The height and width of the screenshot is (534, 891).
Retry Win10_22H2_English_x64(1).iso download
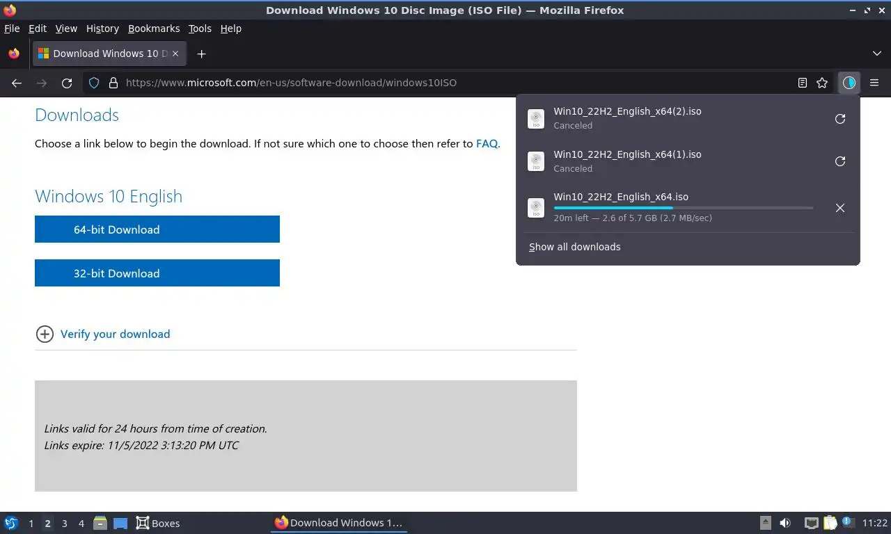pyautogui.click(x=840, y=161)
